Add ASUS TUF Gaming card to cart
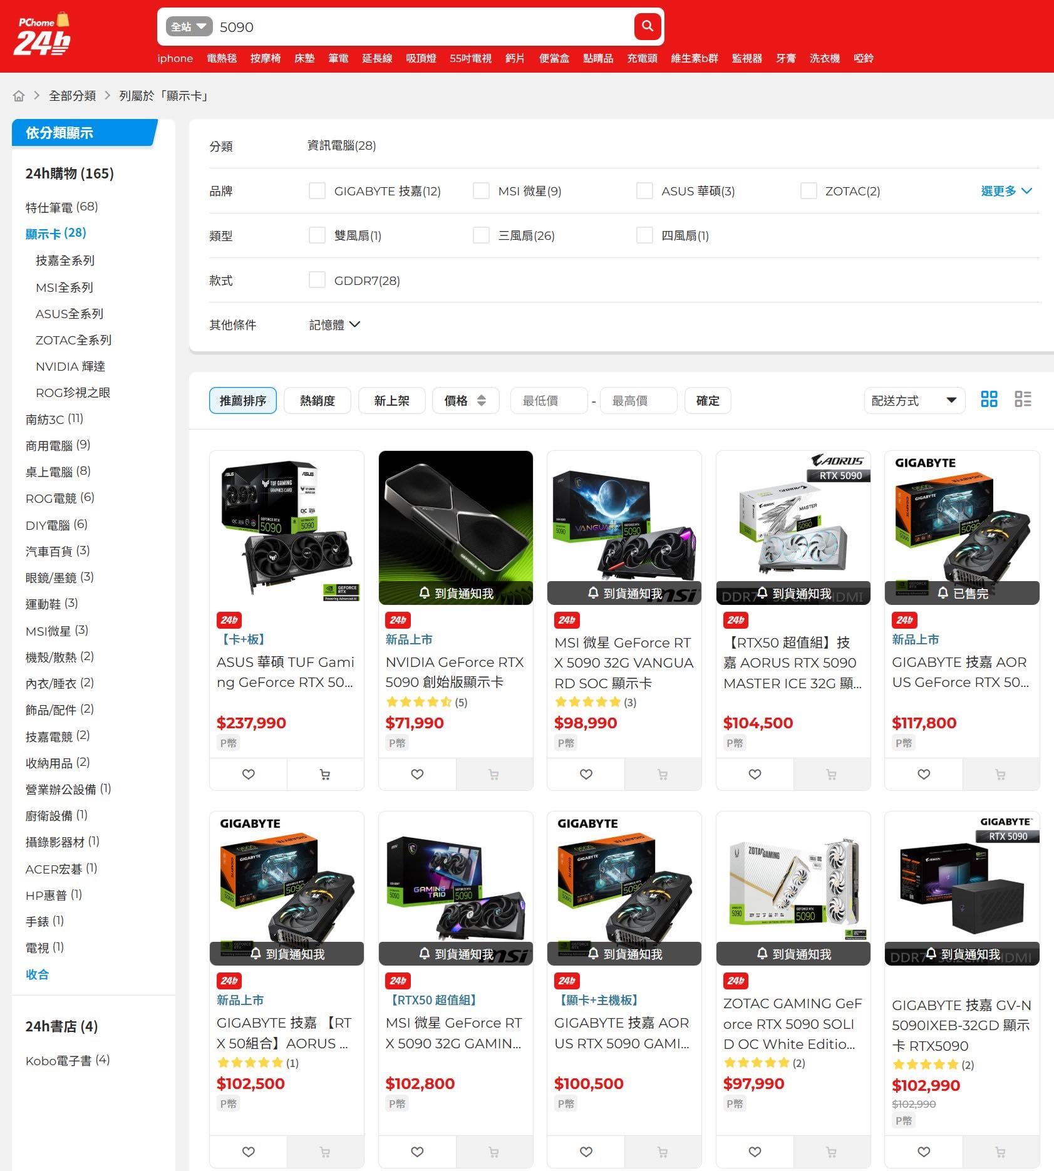The width and height of the screenshot is (1054, 1171). click(325, 775)
